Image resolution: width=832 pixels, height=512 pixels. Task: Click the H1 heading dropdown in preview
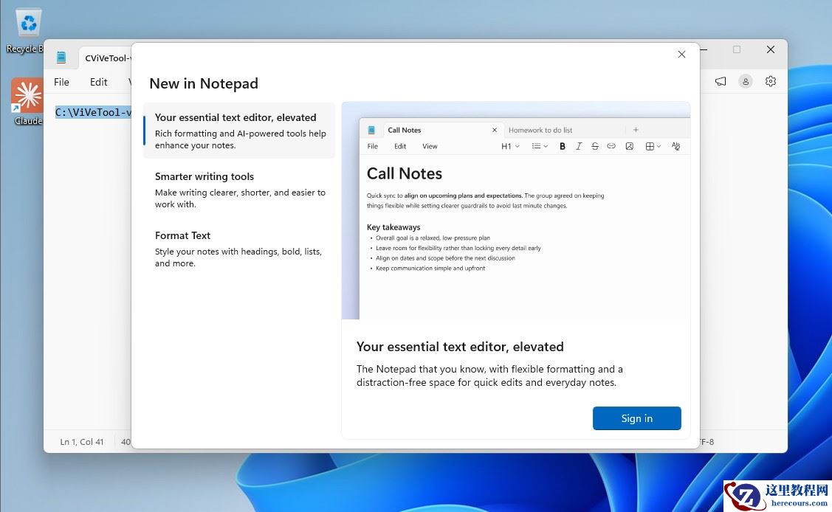[511, 146]
